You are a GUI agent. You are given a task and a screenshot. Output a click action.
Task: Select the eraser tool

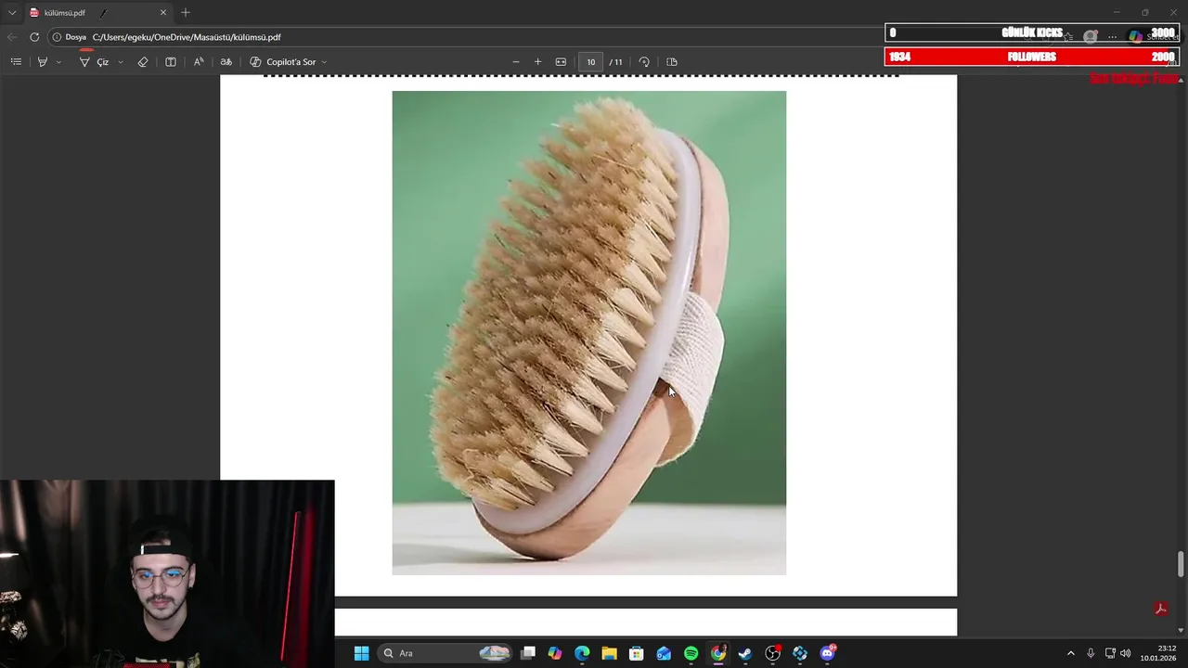click(143, 62)
